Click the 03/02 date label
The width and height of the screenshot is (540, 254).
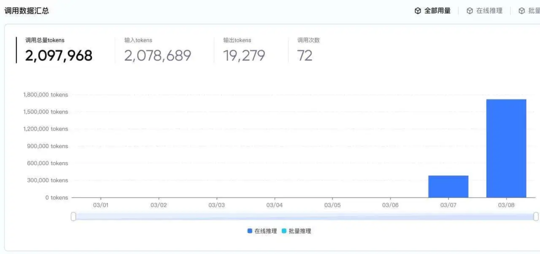tap(159, 205)
